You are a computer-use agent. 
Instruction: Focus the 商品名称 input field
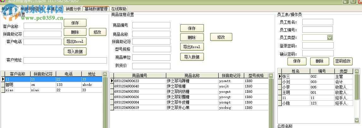[151, 34]
